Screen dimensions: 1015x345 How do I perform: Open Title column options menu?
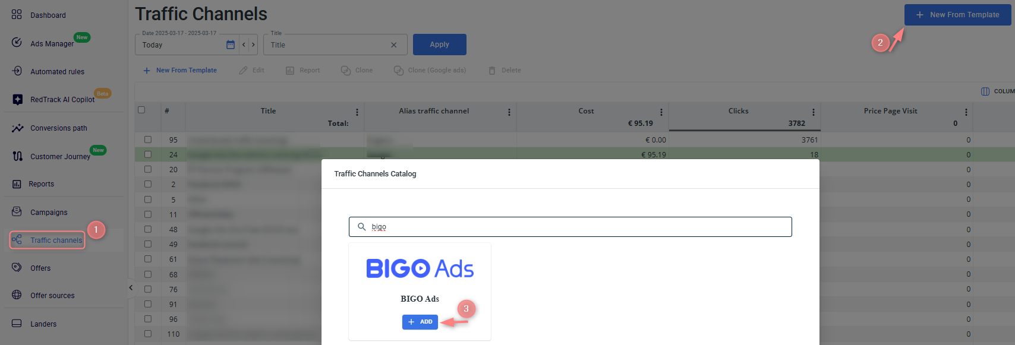pyautogui.click(x=357, y=112)
